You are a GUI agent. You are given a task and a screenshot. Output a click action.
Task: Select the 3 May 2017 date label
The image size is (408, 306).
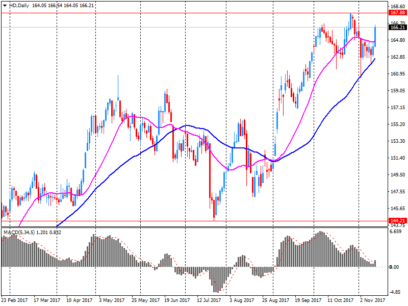pyautogui.click(x=112, y=300)
